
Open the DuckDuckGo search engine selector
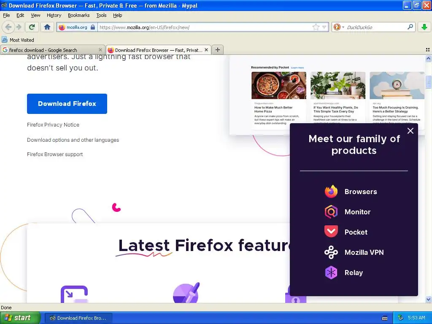click(339, 27)
